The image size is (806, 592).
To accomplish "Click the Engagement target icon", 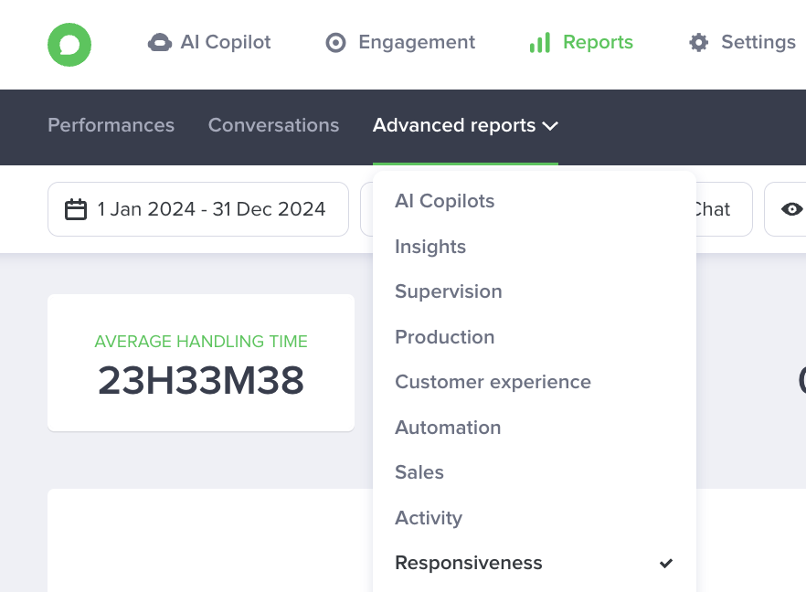I will click(335, 43).
